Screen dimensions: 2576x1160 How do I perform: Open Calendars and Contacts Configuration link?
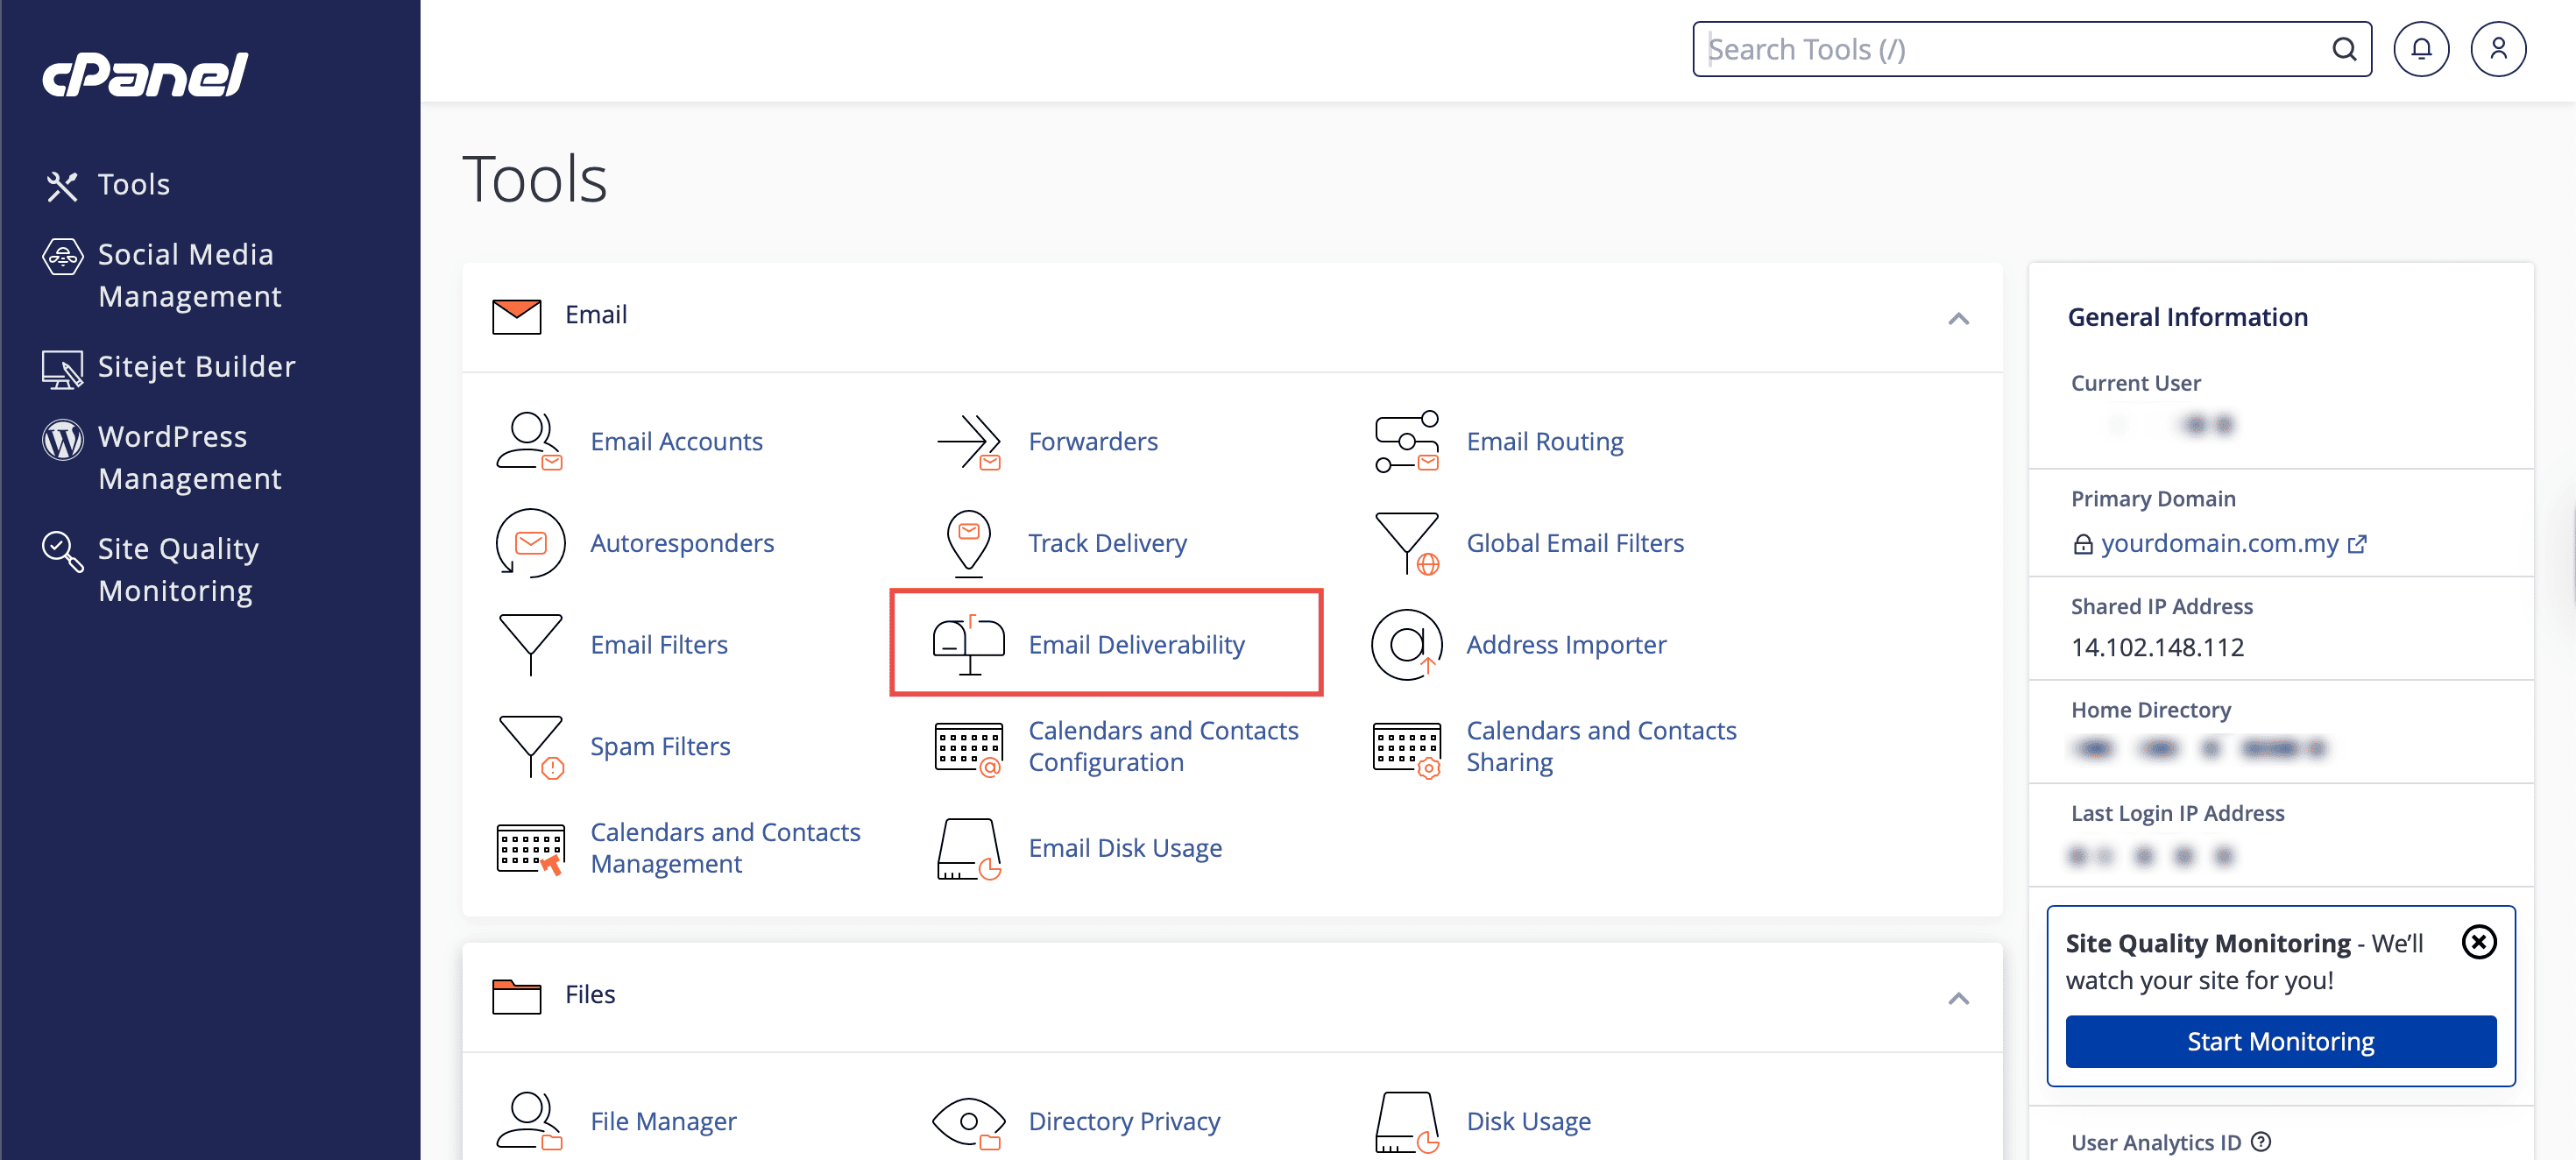pos(1163,747)
